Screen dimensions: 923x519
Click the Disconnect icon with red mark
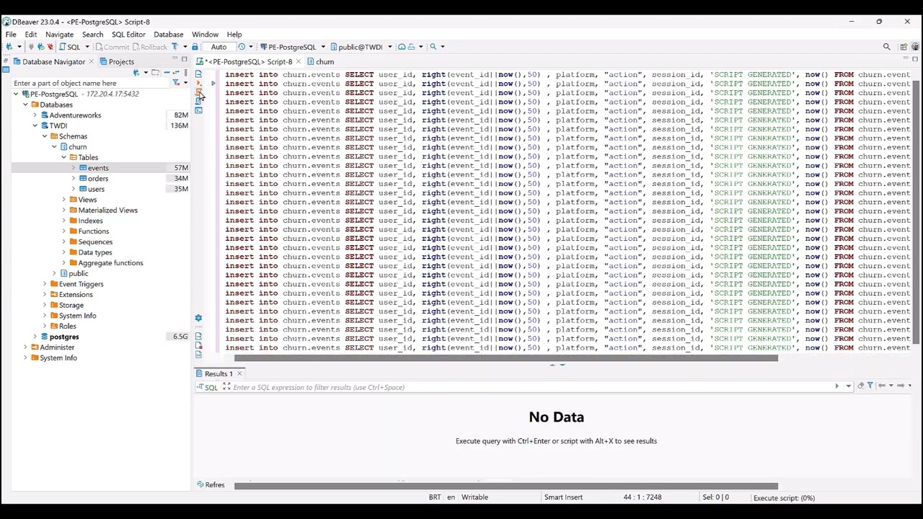click(x=50, y=47)
